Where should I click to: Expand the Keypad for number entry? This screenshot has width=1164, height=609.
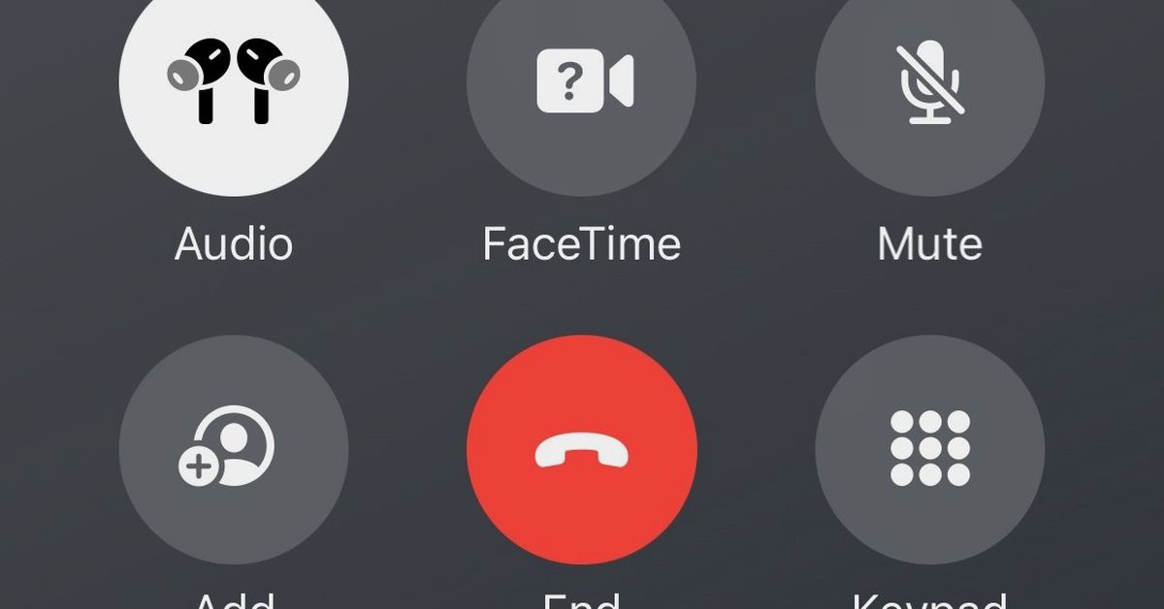click(929, 450)
